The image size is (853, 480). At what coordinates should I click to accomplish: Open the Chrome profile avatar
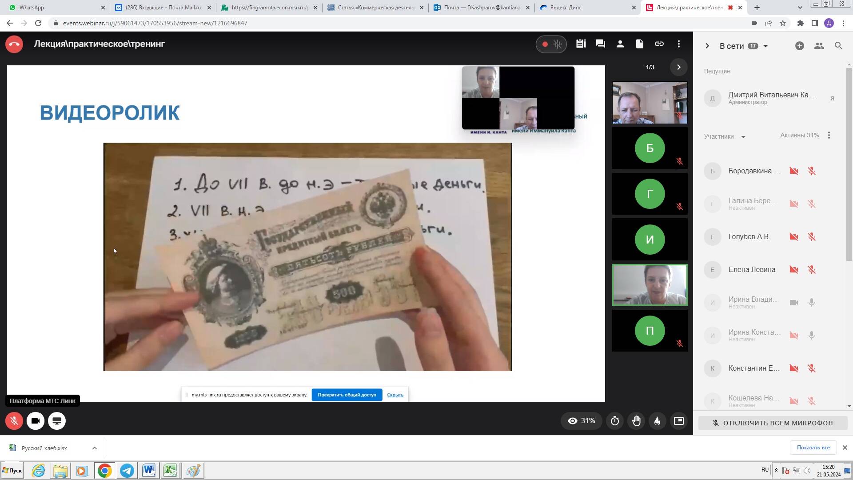(829, 23)
